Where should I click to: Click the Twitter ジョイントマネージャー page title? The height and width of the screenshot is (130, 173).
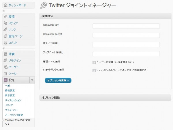coord(82,5)
